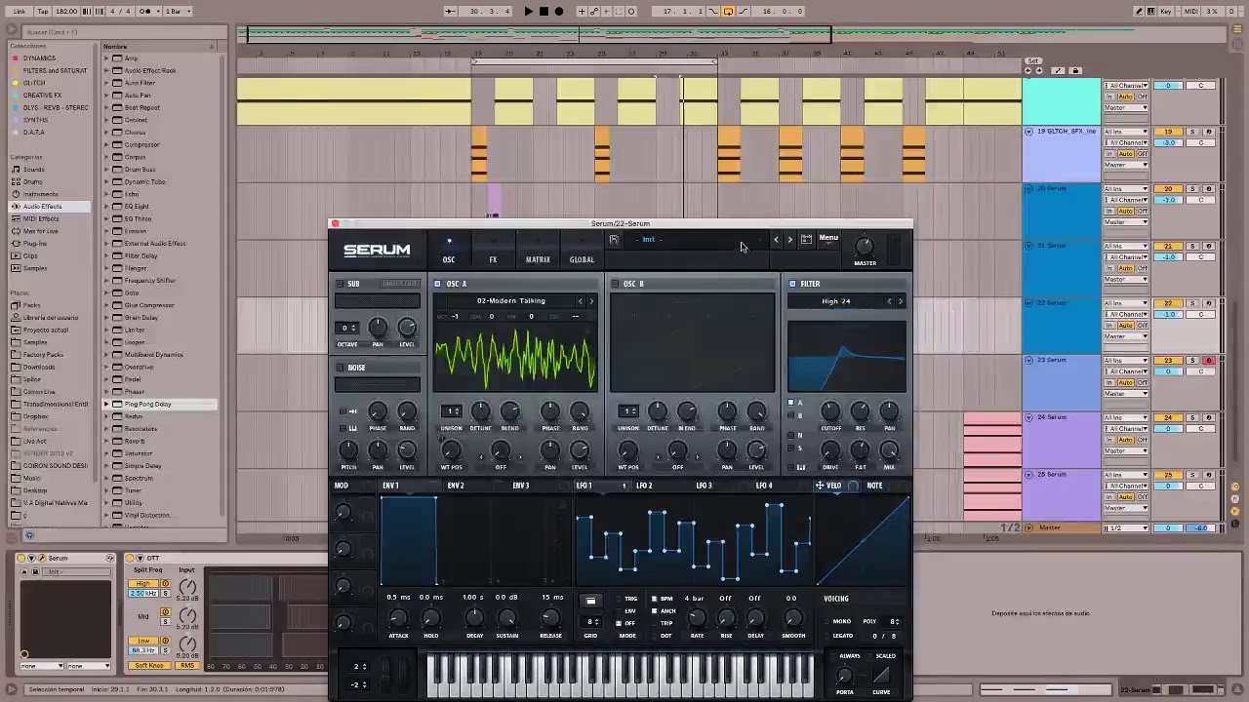Open the 02-Modern Talking wavetable selector
1249x702 pixels.
pyautogui.click(x=511, y=301)
